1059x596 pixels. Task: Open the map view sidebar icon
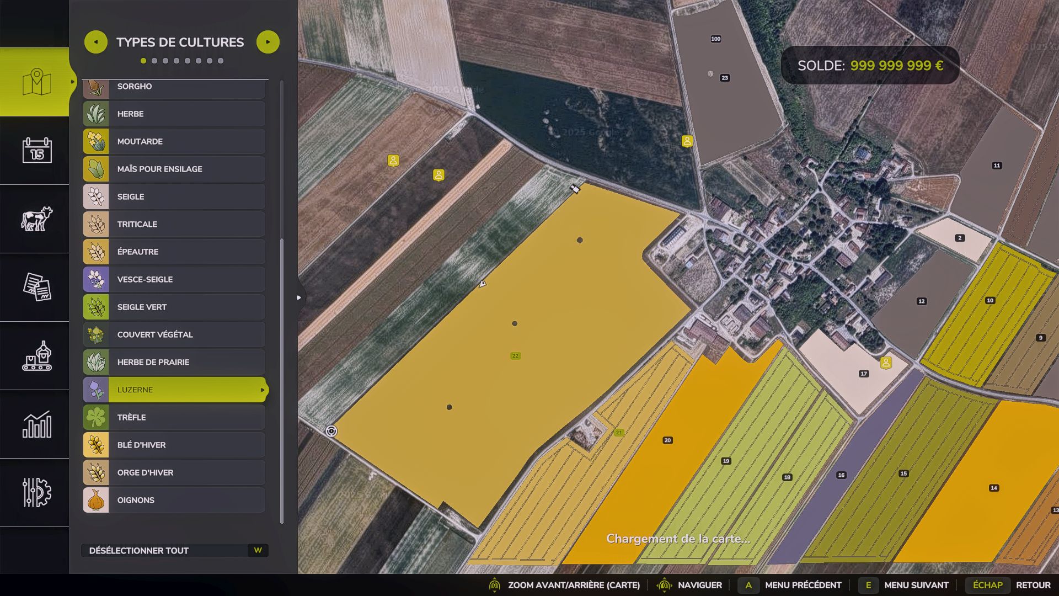(36, 82)
